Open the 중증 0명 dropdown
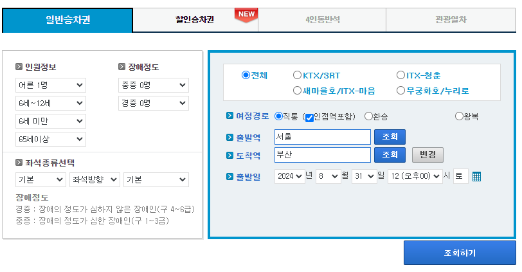The height and width of the screenshot is (272, 522). click(x=154, y=86)
